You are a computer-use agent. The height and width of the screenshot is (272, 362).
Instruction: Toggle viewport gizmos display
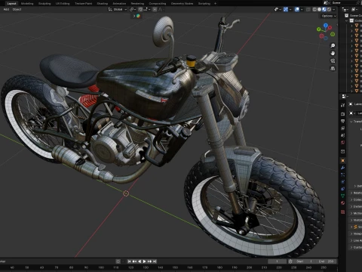(286, 9)
